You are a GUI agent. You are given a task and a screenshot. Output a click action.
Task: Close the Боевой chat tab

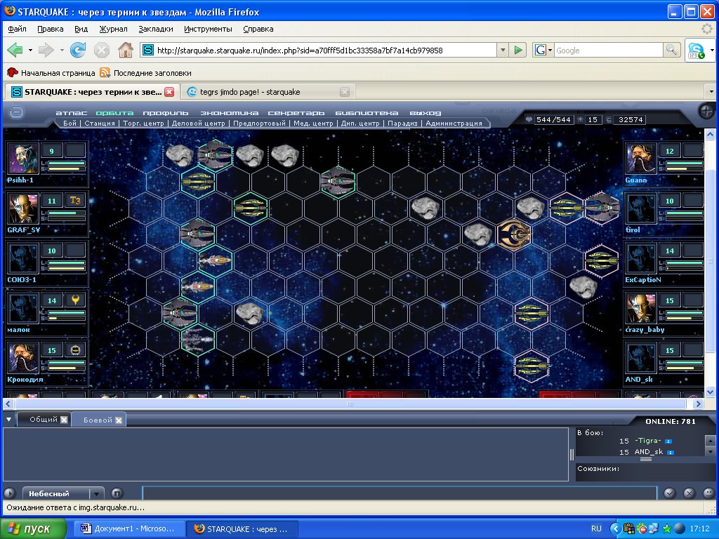pyautogui.click(x=119, y=420)
